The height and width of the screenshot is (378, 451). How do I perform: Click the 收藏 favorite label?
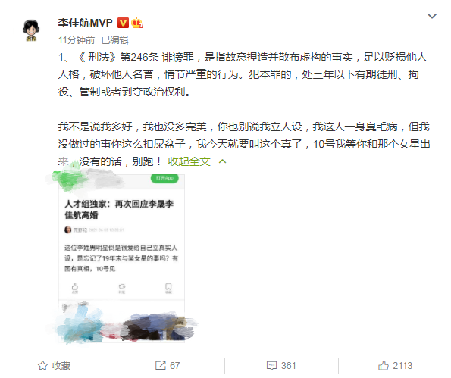(x=61, y=366)
